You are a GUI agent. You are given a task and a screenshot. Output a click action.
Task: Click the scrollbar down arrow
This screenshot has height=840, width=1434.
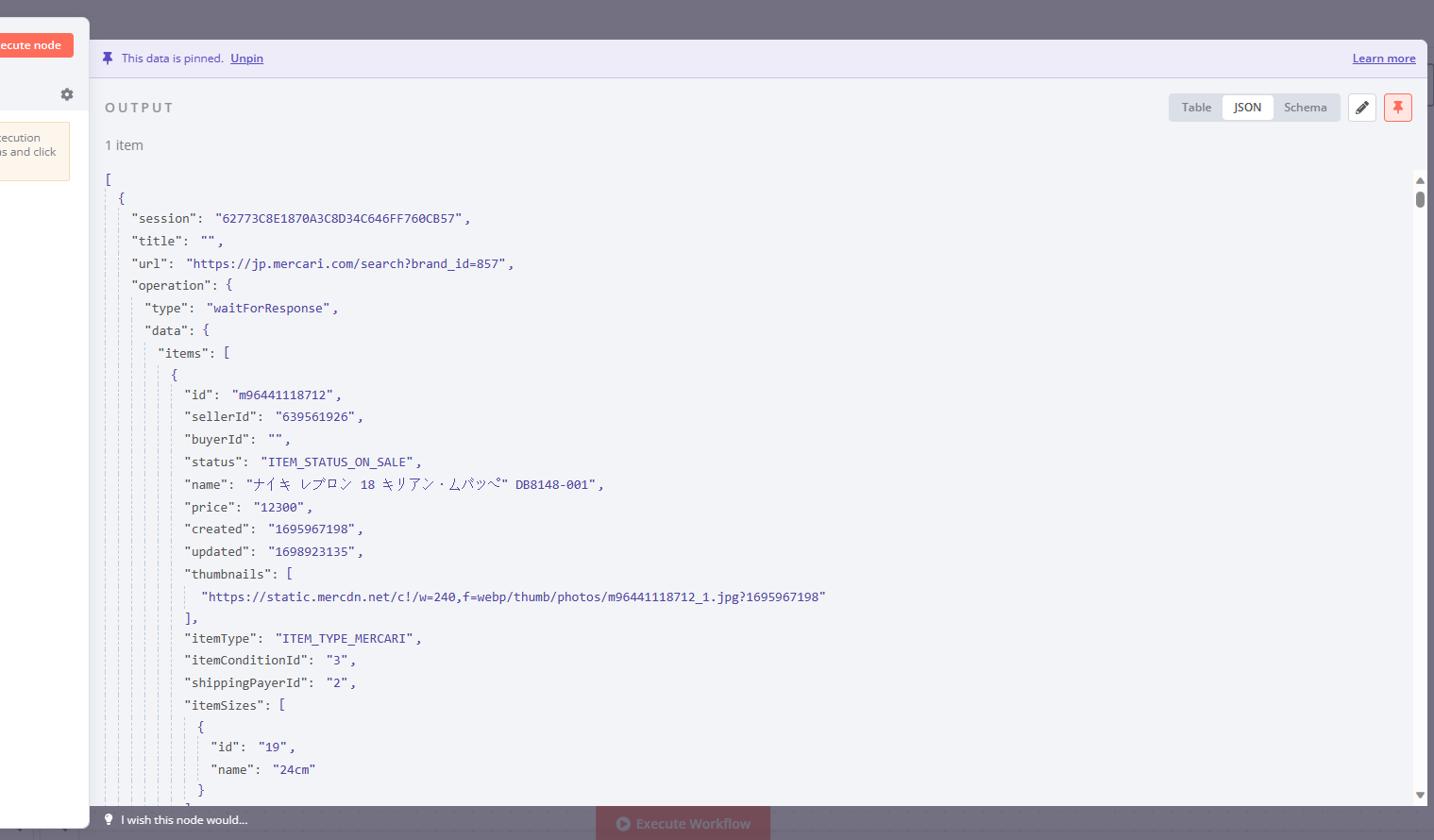coord(1420,795)
